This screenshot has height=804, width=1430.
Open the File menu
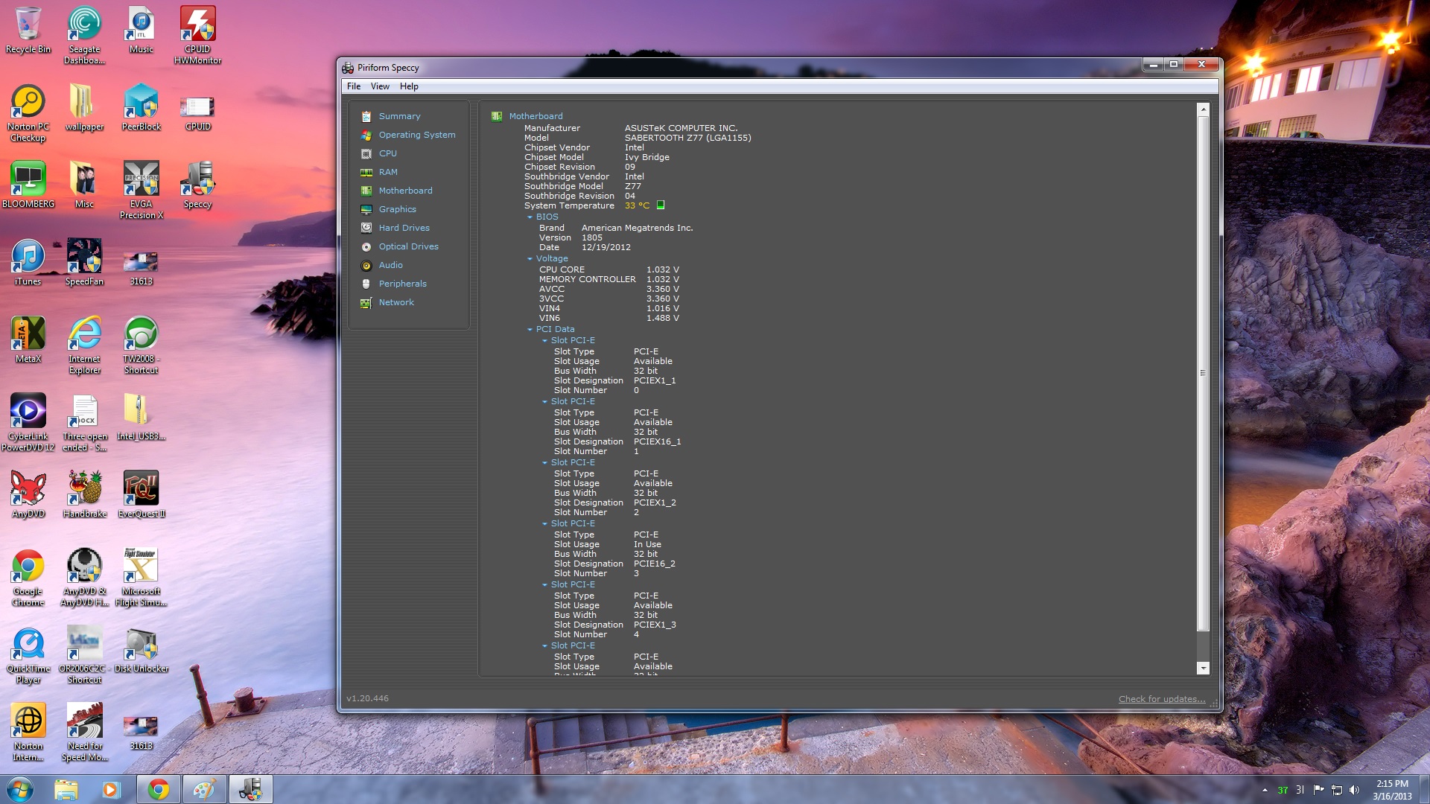354,86
